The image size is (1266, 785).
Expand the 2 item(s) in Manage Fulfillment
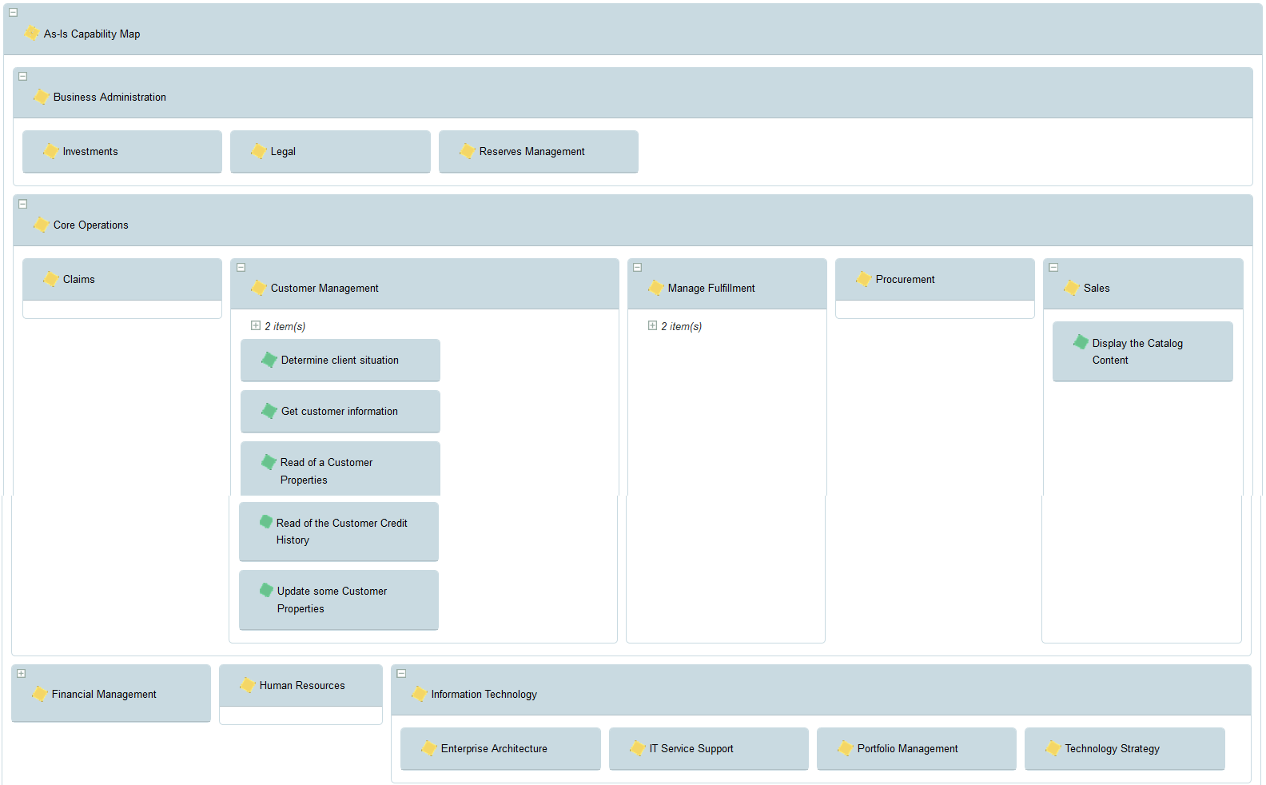[652, 326]
